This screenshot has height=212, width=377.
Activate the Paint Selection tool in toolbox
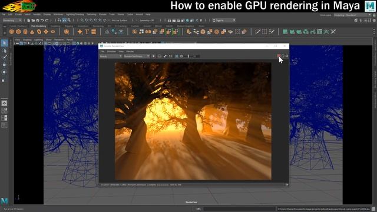4,58
